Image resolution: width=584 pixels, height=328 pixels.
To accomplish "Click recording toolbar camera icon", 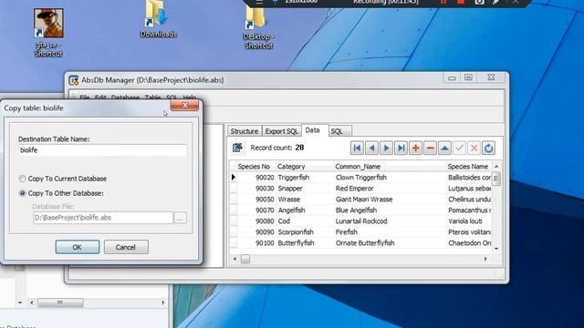I will tap(479, 2).
